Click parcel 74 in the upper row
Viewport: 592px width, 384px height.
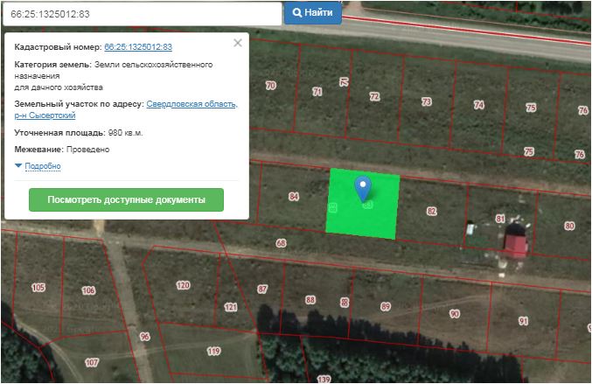(478, 105)
